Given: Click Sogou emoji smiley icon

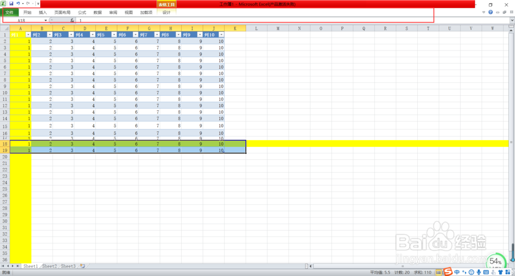Looking at the screenshot, I should click(471, 272).
